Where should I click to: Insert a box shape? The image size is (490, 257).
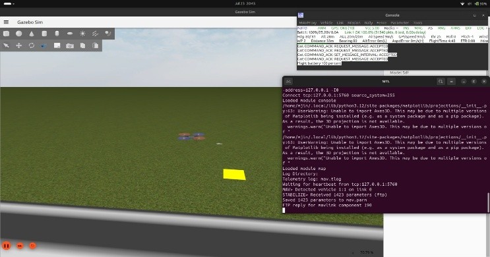pyautogui.click(x=6, y=34)
